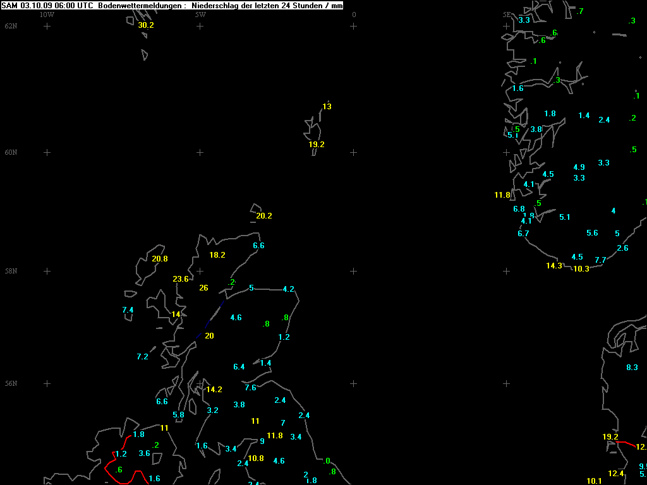Select the 18.2 precipitation value
Viewport: 647px width, 485px height.
[217, 255]
